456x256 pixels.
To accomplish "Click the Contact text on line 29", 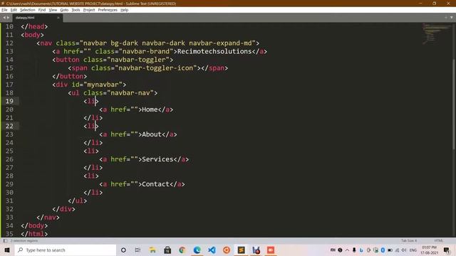I will [x=155, y=184].
